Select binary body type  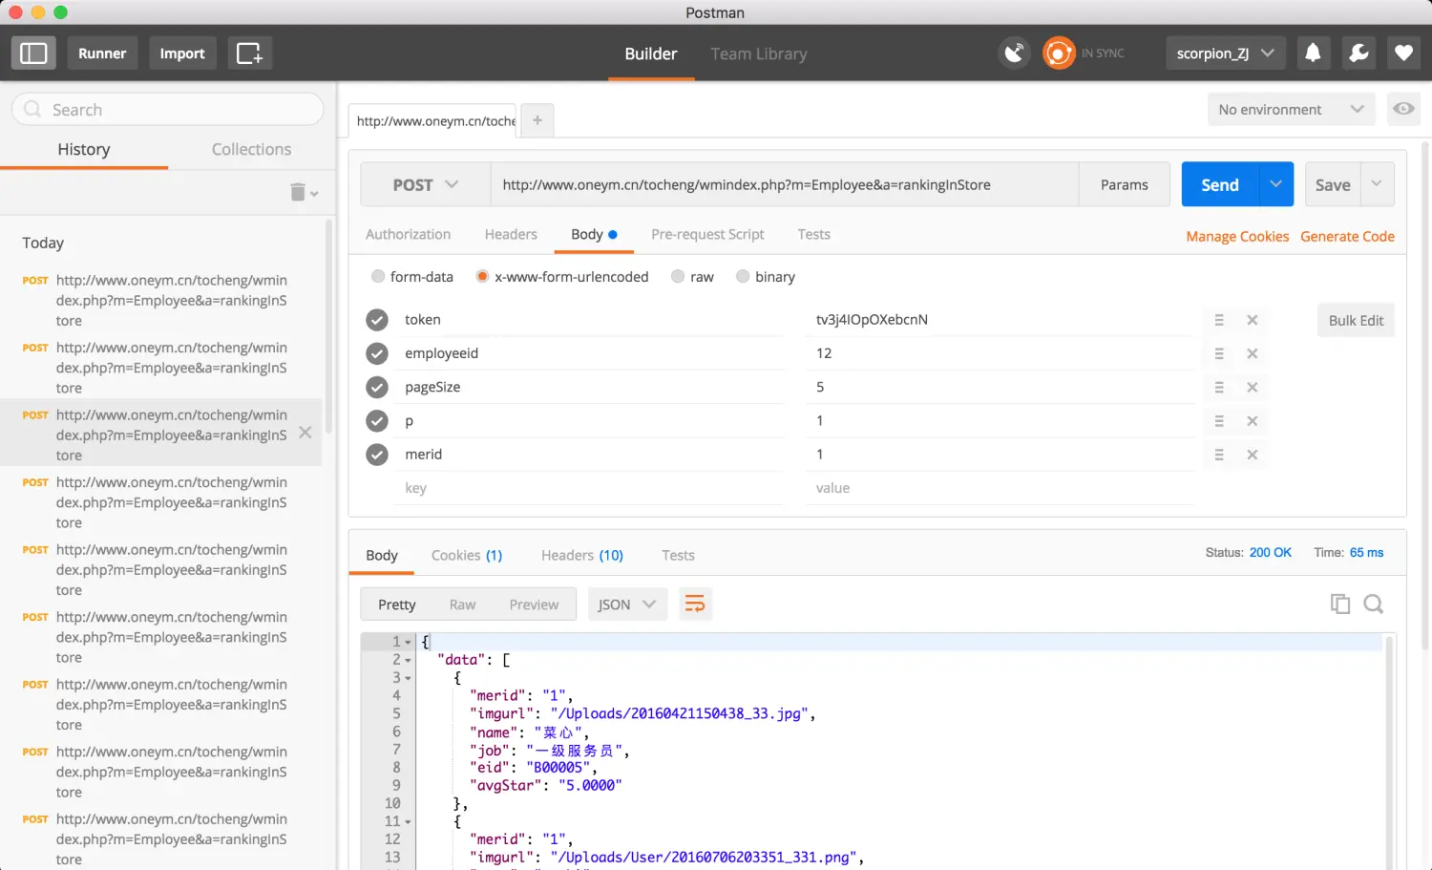coord(743,276)
